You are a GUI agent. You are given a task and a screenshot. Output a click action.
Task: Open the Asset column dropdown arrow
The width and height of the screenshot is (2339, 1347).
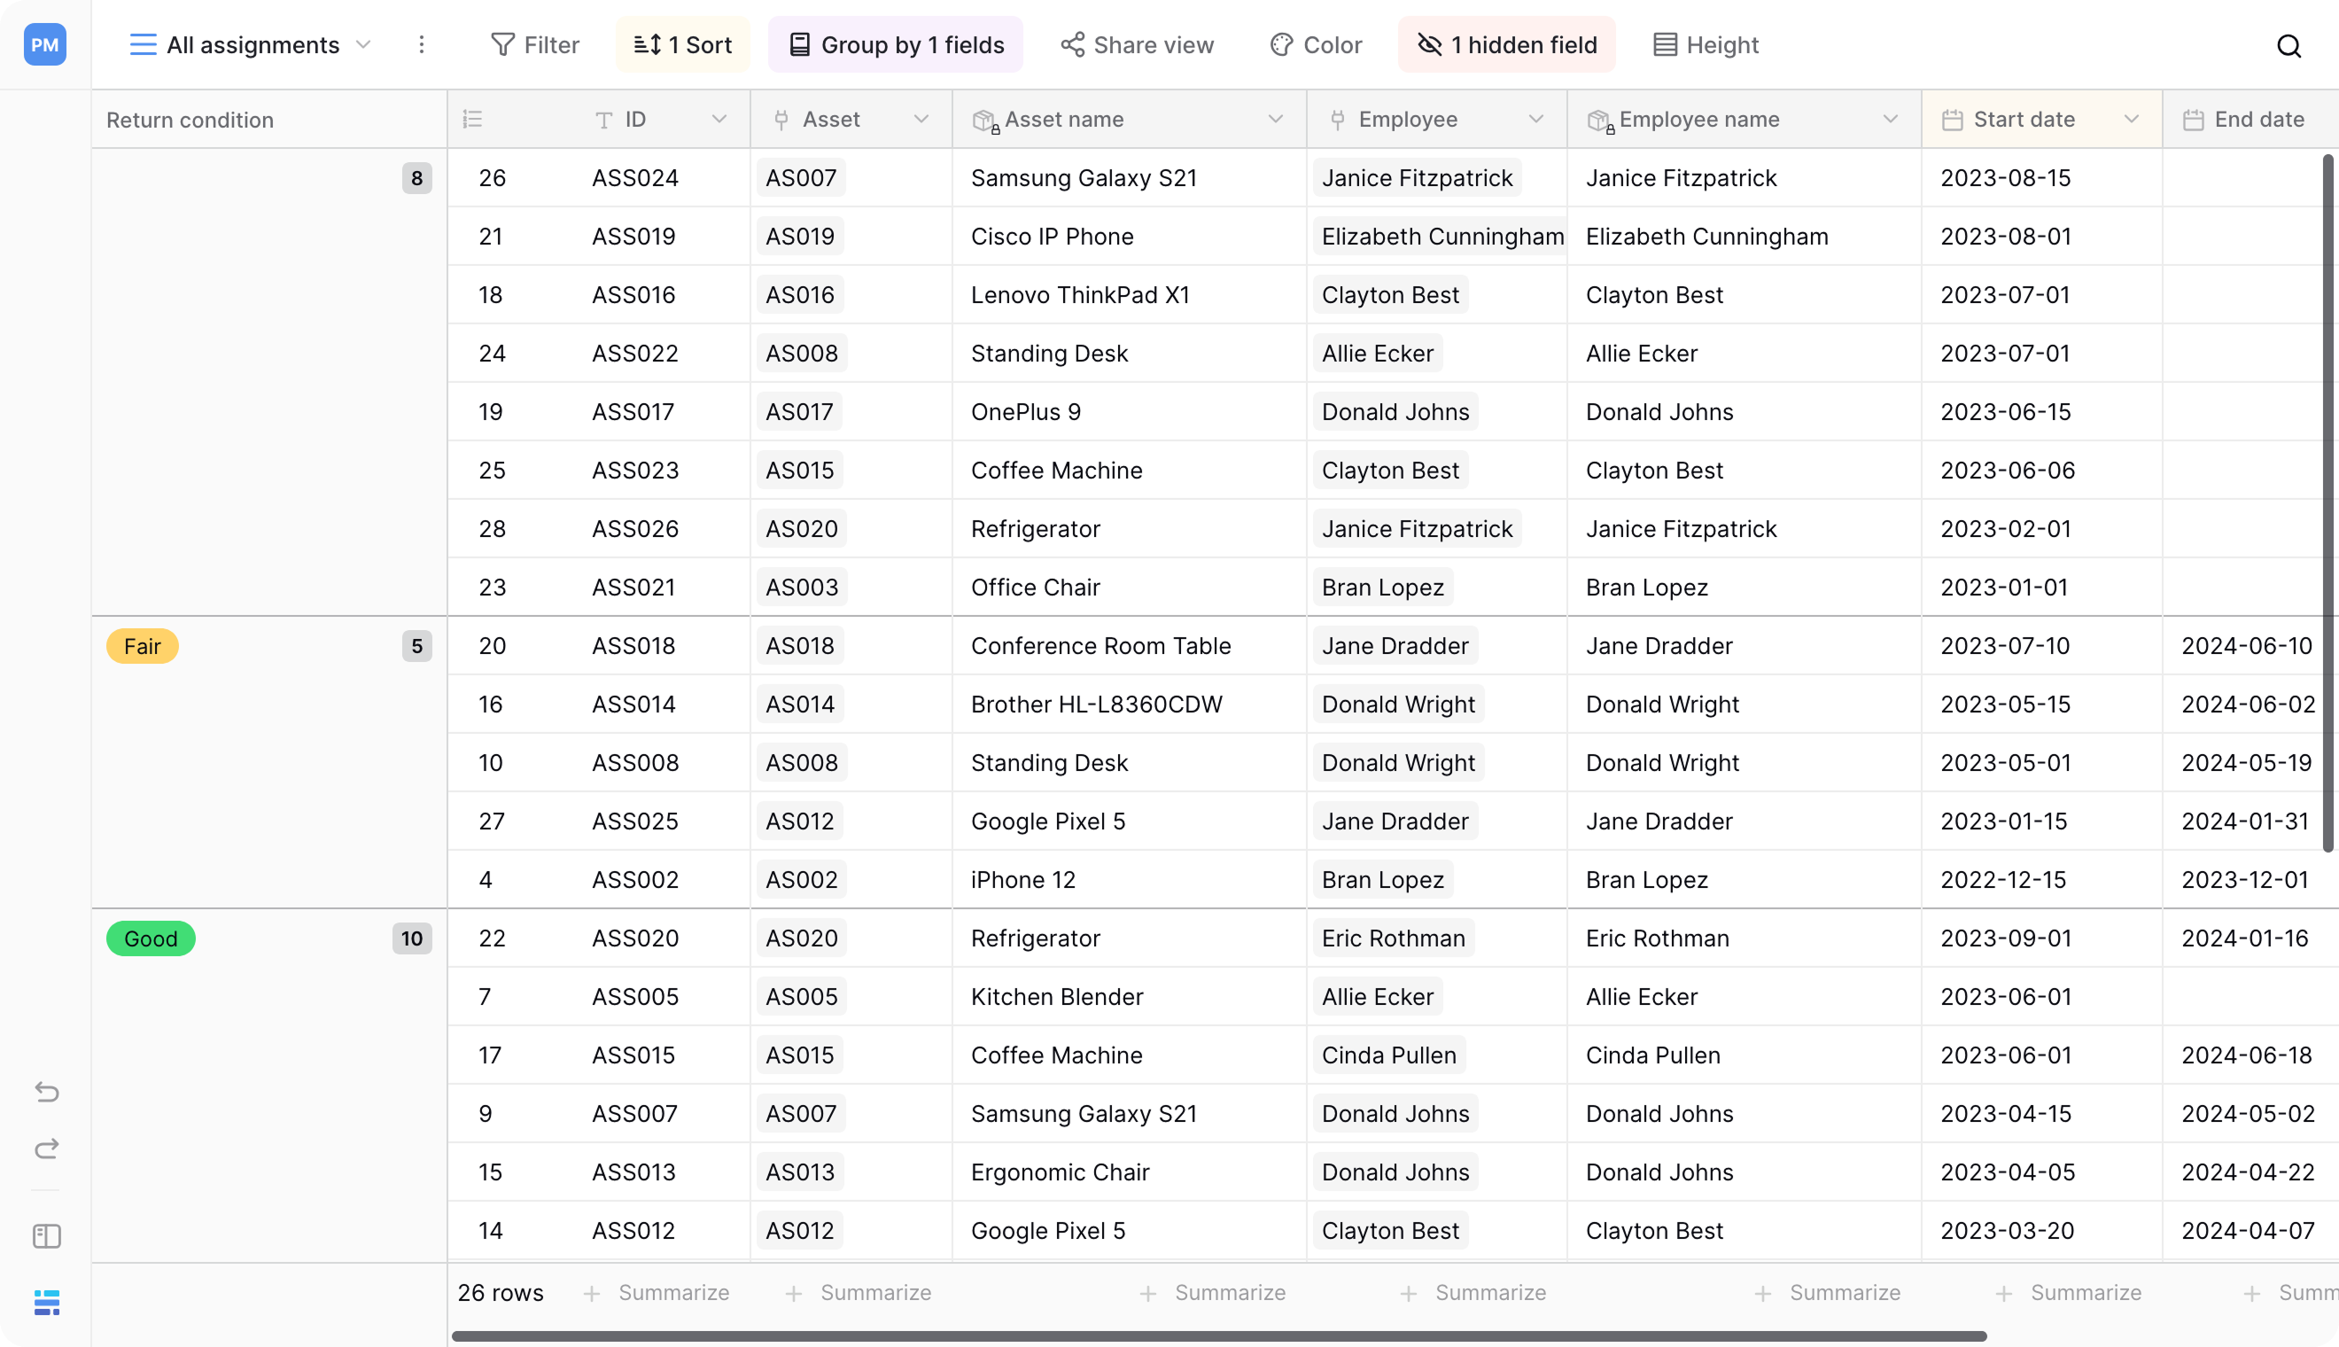click(x=921, y=120)
